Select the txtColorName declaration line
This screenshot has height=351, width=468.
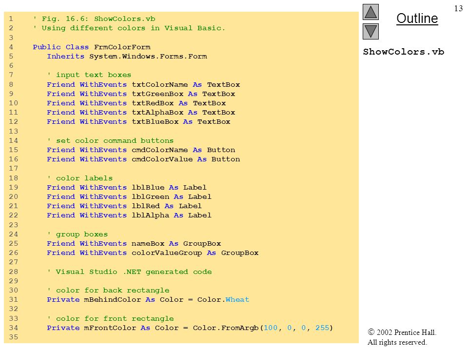point(143,84)
